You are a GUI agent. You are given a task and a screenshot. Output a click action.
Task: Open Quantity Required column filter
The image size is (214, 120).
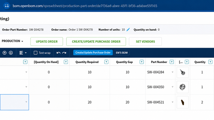(x=106, y=62)
